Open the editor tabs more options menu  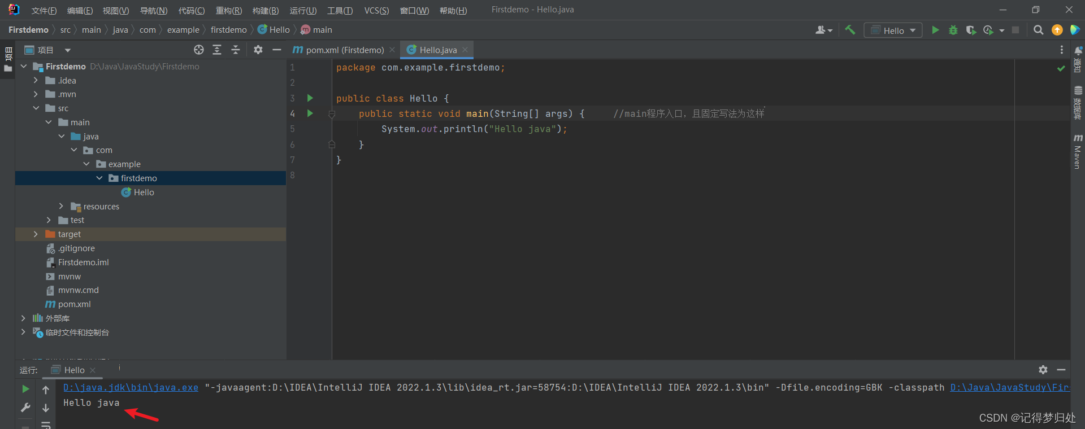pos(1061,50)
